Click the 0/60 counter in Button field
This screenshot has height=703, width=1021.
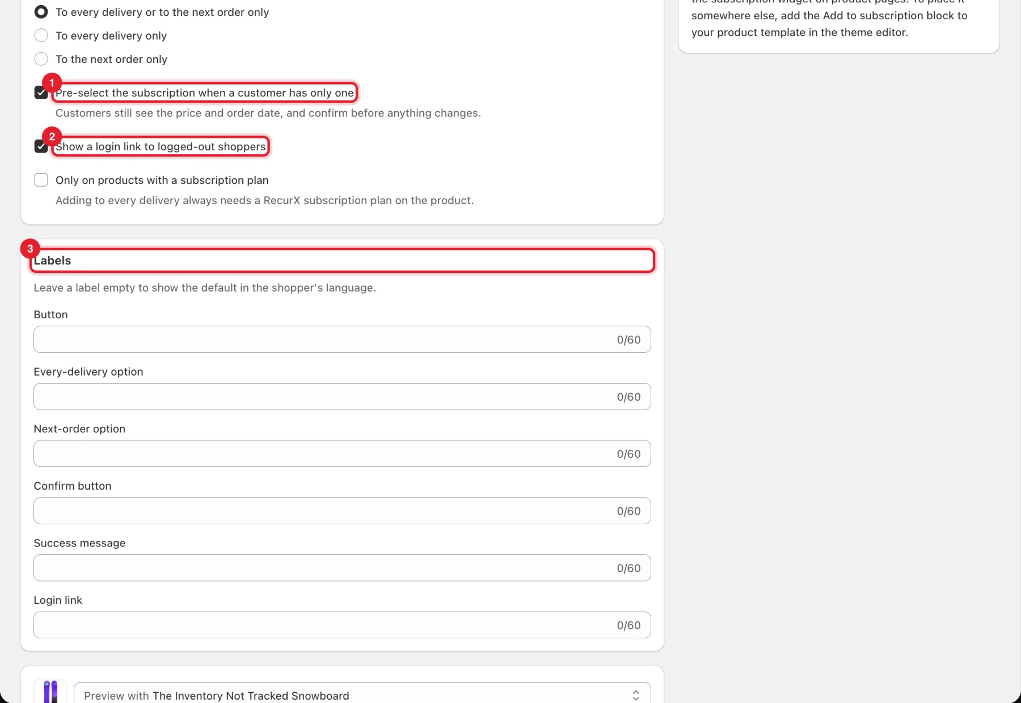[x=628, y=340]
